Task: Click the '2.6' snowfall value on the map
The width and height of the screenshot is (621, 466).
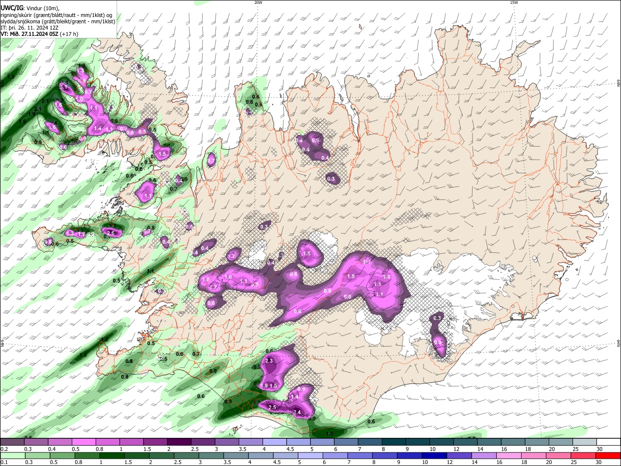Action: (x=111, y=233)
